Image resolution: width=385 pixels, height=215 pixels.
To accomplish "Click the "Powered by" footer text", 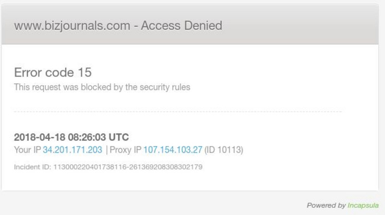I will point(326,205).
